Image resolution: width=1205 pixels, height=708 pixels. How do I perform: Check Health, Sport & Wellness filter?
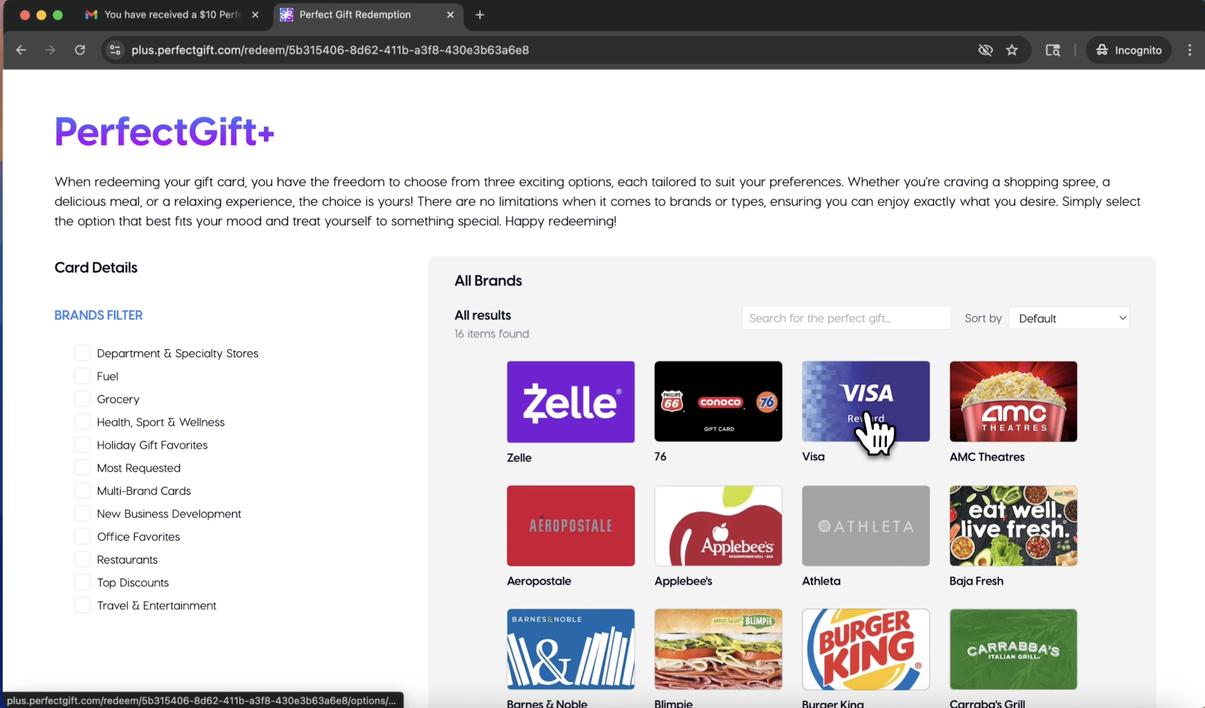coord(82,422)
